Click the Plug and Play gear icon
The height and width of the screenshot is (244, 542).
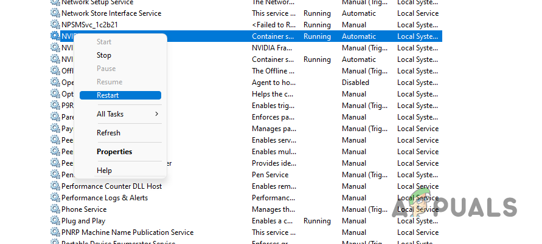[55, 221]
